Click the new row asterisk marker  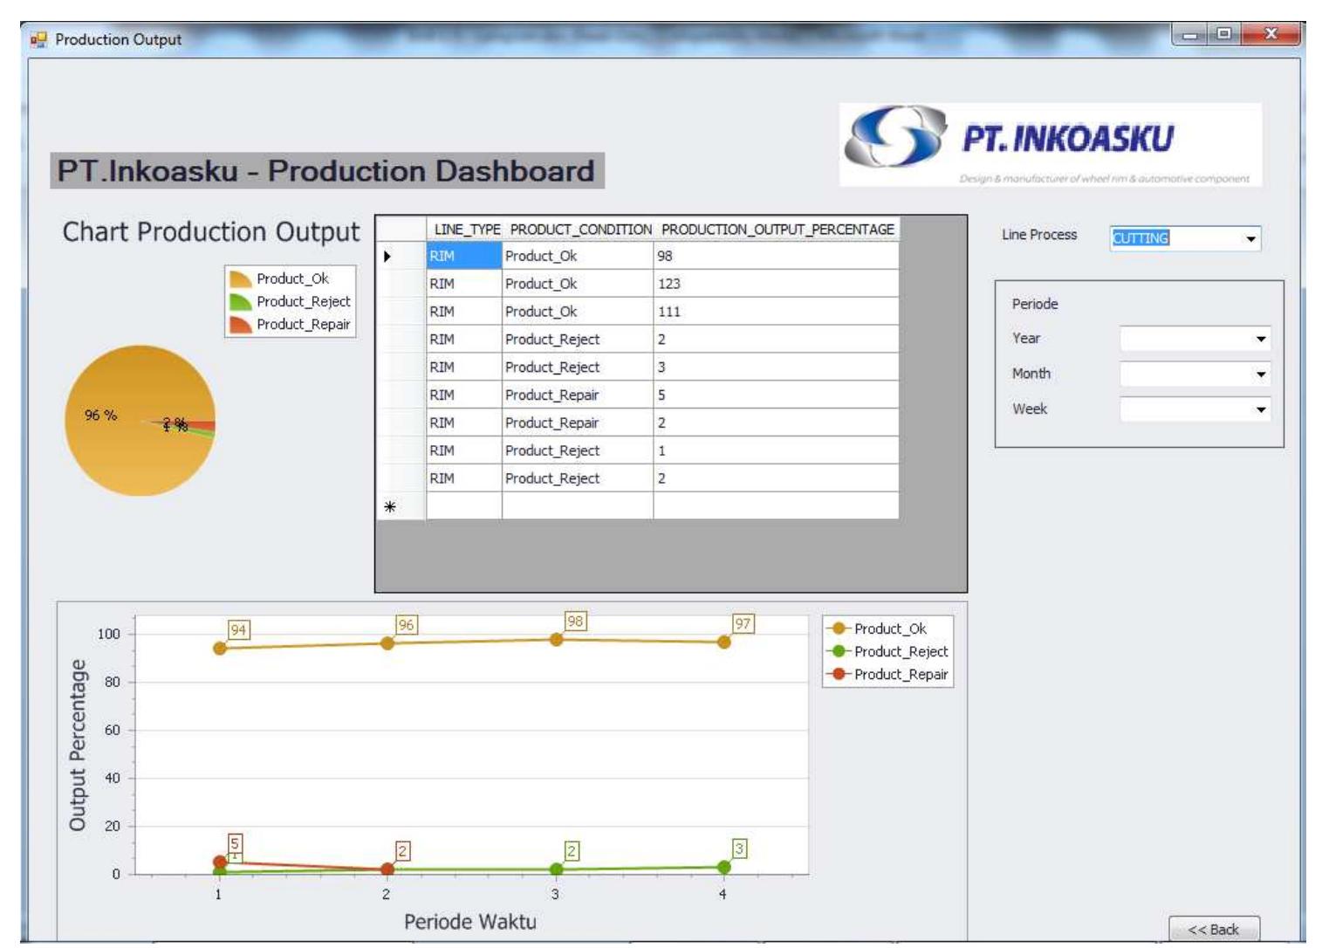[x=389, y=506]
